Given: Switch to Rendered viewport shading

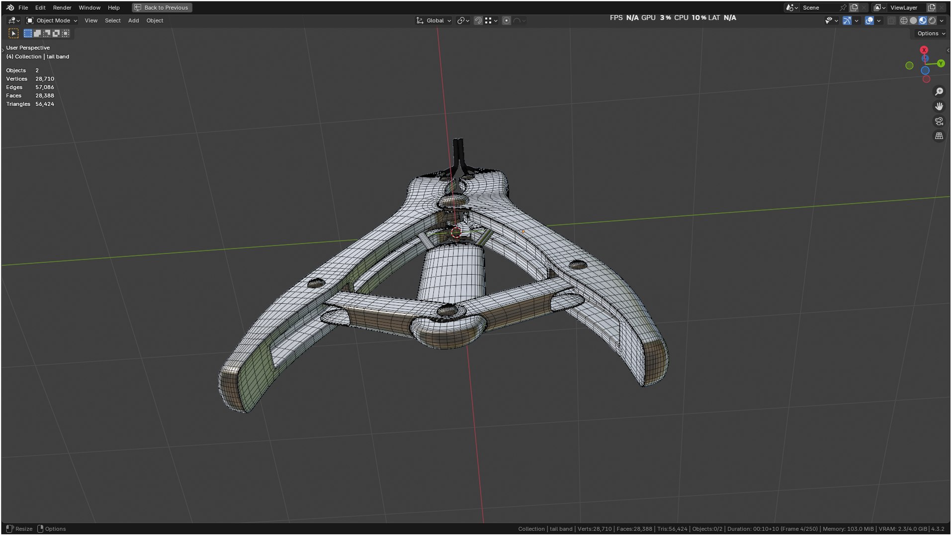Looking at the screenshot, I should point(932,20).
